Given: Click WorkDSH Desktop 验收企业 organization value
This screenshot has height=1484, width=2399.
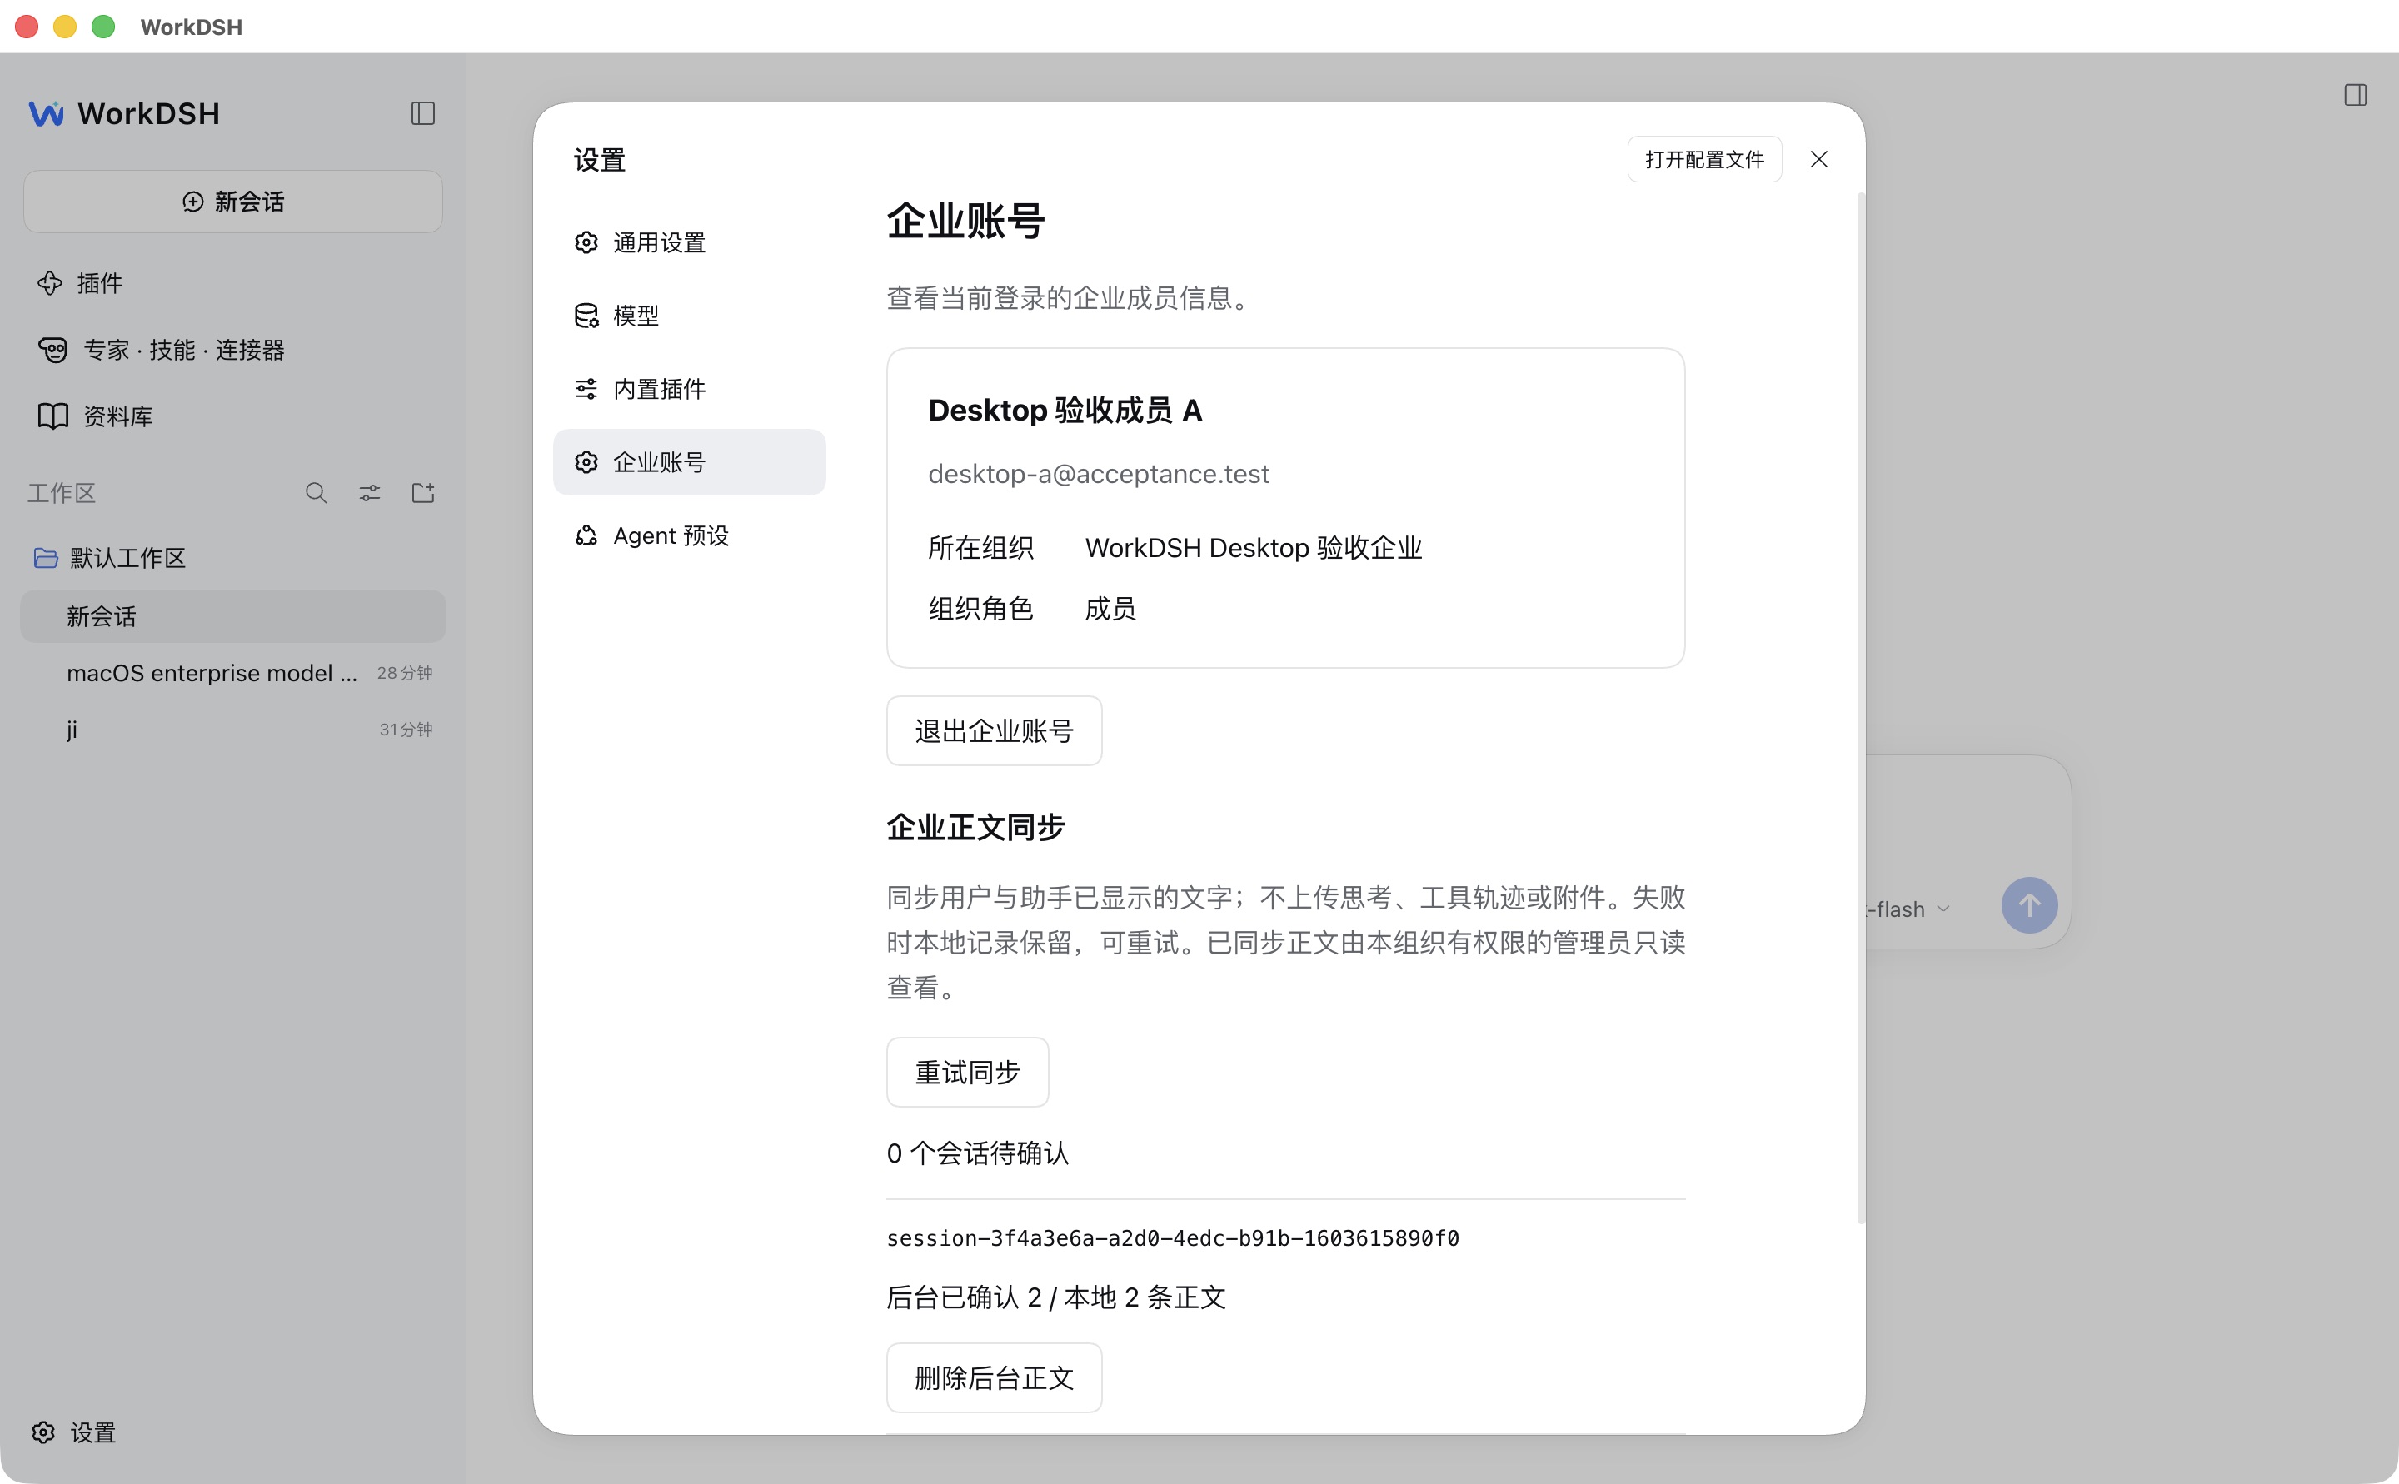Looking at the screenshot, I should coord(1254,548).
